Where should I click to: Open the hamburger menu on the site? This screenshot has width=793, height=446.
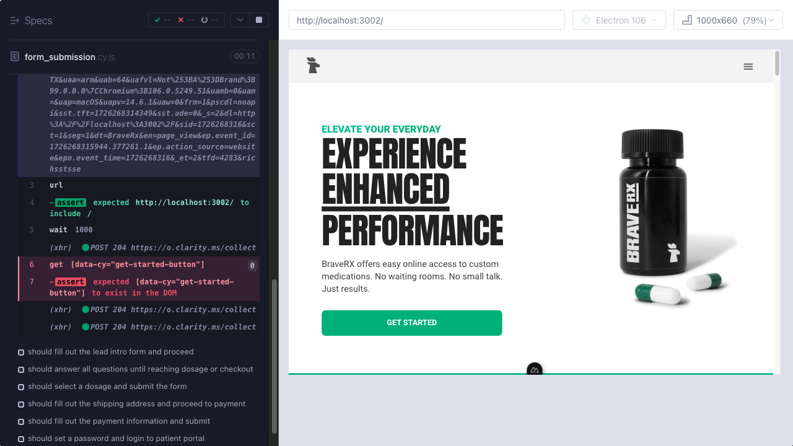click(x=748, y=67)
